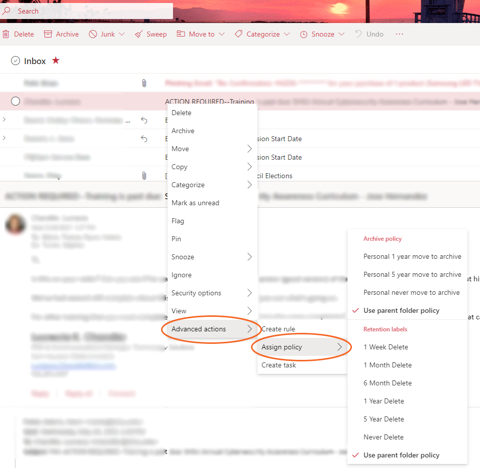The height and width of the screenshot is (468, 480).
Task: Click the Undo arrow icon
Action: coord(357,34)
